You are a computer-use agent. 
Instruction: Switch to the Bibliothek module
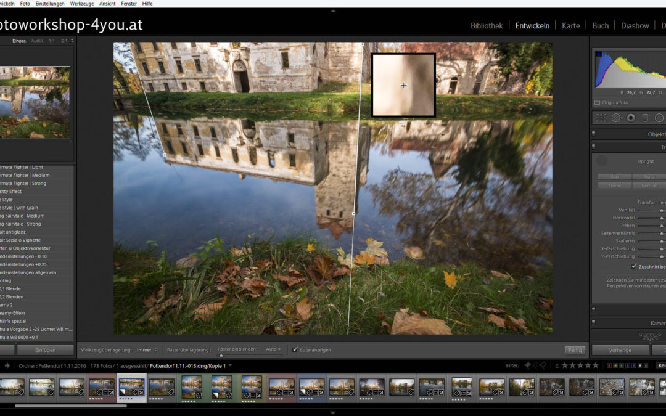click(487, 26)
